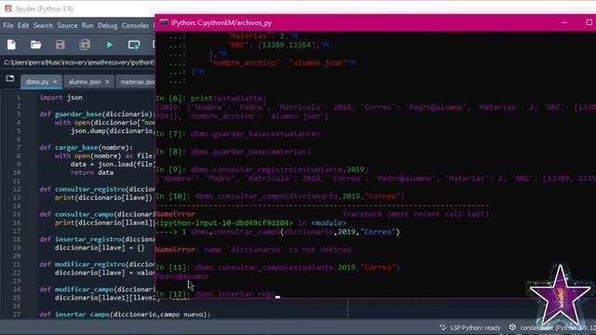Click the NameError 'diccionario' is not defined message
Image resolution: width=596 pixels, height=335 pixels.
(253, 250)
